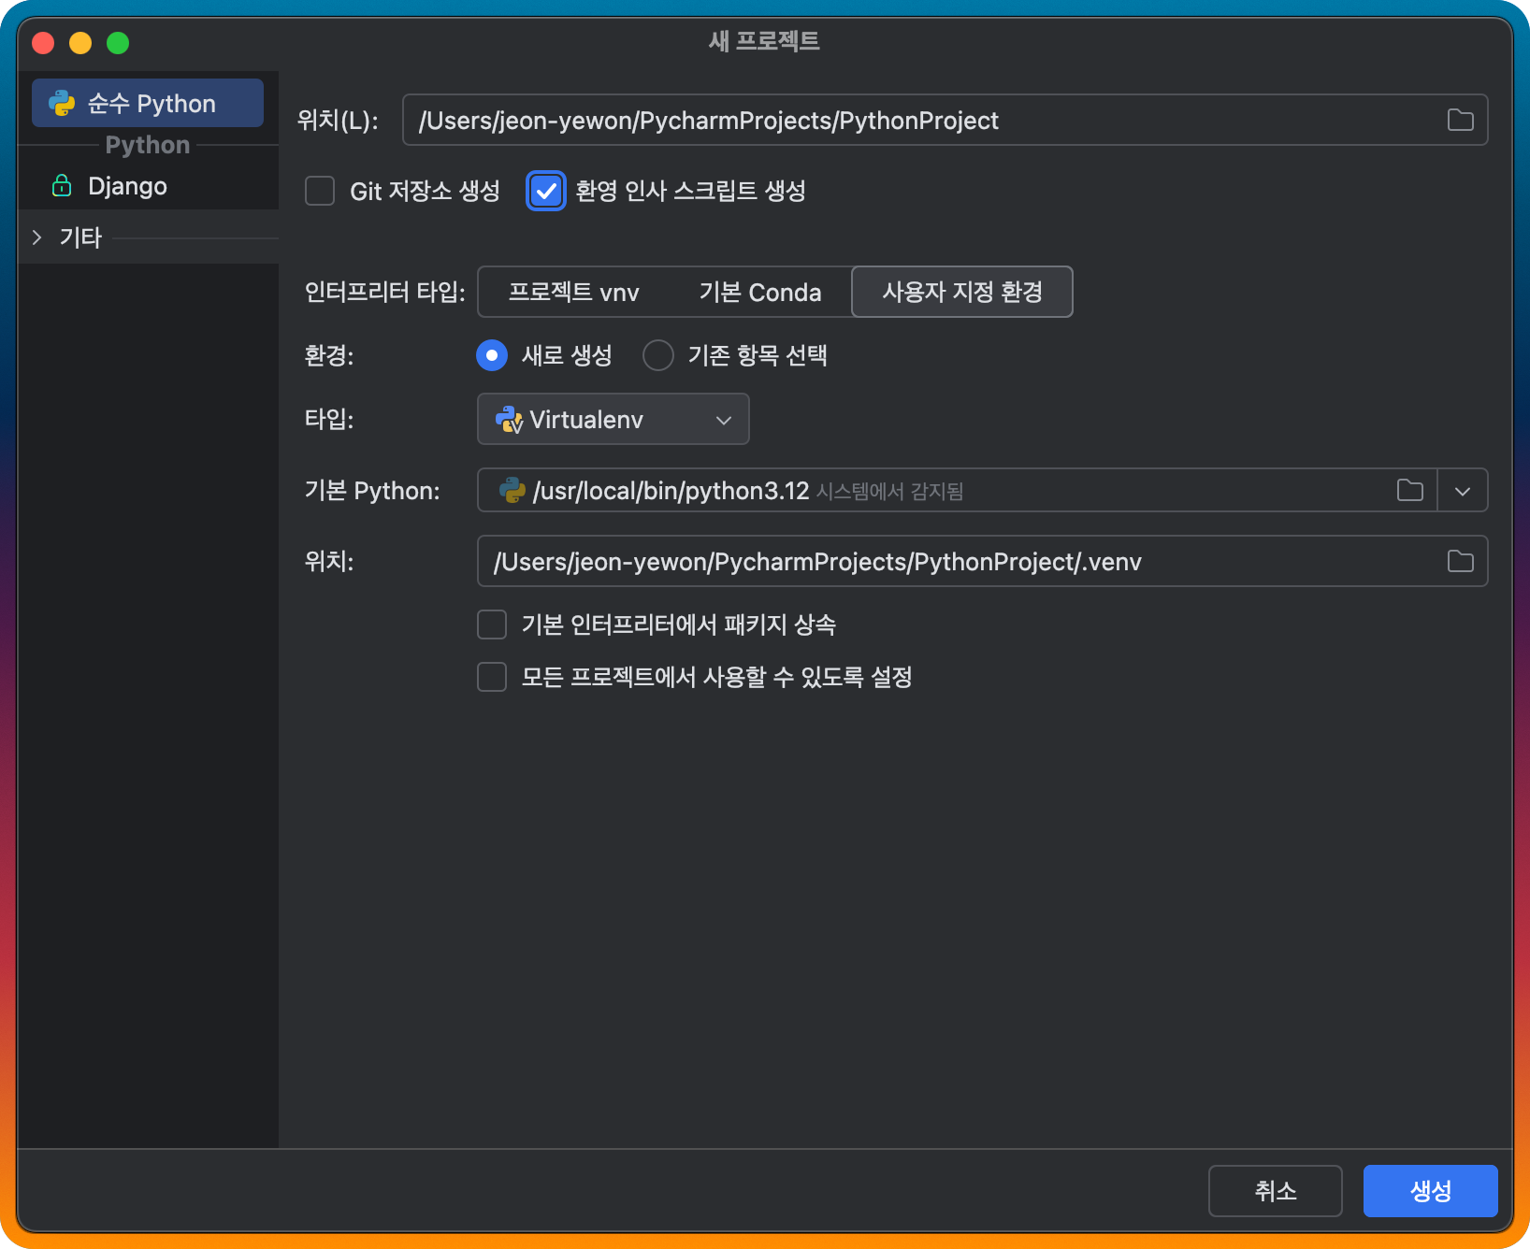
Task: Click the Python icon next to 순수 Python
Action: coord(62,103)
